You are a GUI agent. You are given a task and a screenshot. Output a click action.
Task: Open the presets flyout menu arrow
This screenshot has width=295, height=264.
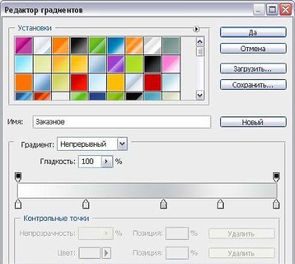tap(196, 29)
